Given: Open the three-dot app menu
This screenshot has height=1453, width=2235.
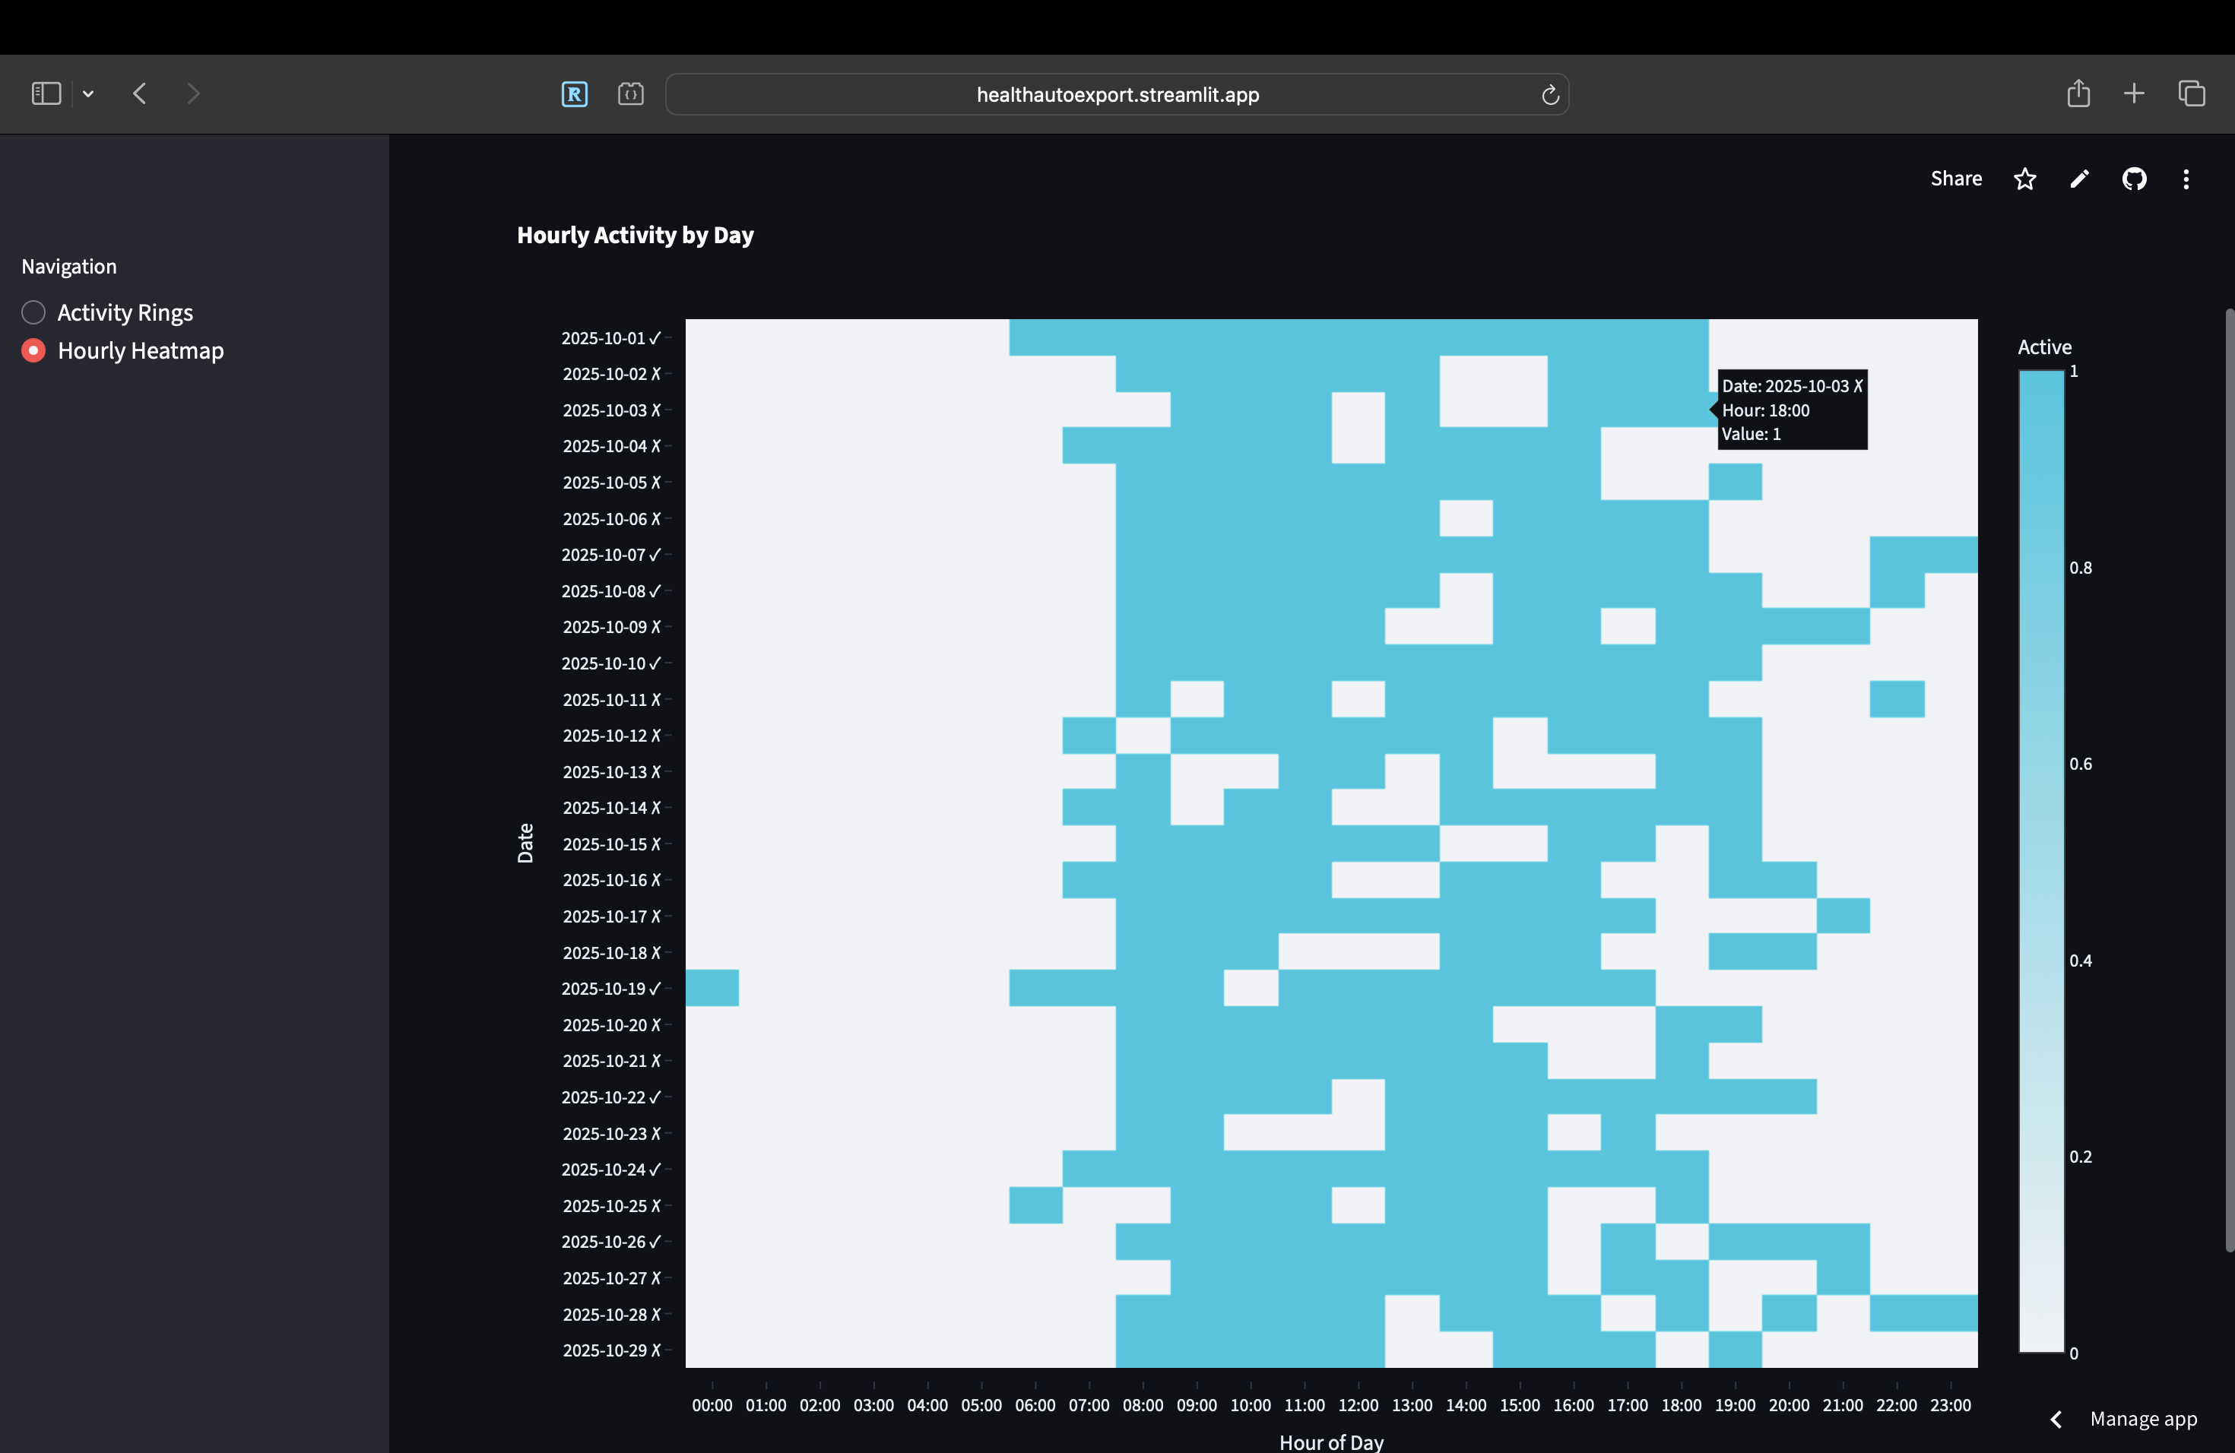Looking at the screenshot, I should [2186, 179].
